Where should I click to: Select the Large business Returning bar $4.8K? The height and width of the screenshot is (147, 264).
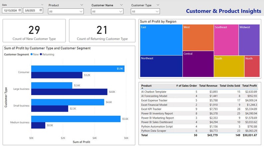[69, 92]
